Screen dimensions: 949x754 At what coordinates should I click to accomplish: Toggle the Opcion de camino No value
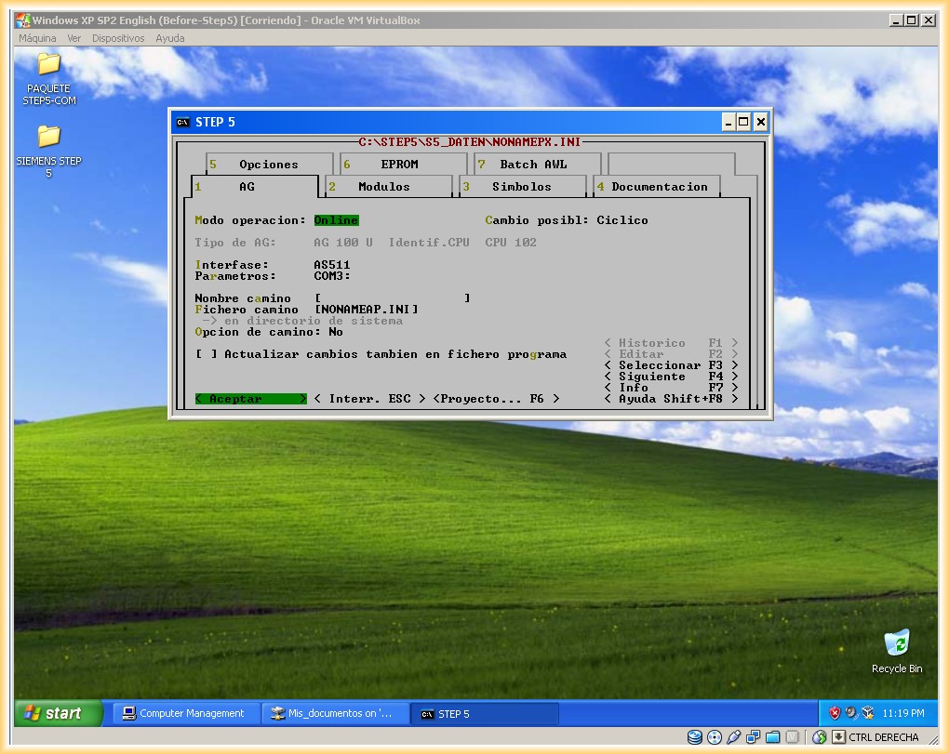click(x=335, y=332)
